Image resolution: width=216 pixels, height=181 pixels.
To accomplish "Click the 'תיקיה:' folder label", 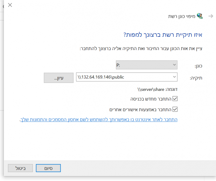I will point(196,78).
